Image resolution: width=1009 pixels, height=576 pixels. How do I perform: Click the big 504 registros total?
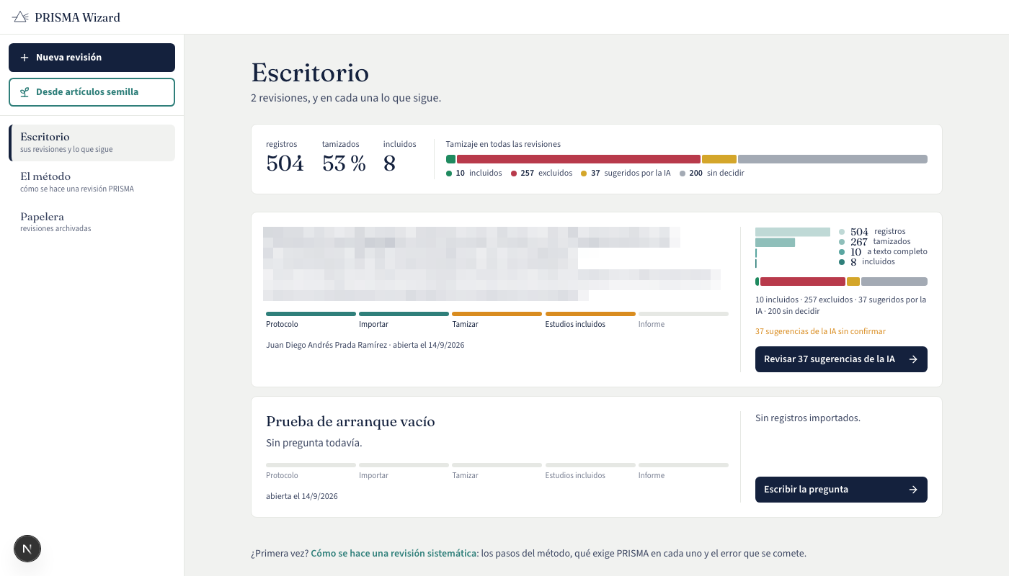pyautogui.click(x=285, y=164)
